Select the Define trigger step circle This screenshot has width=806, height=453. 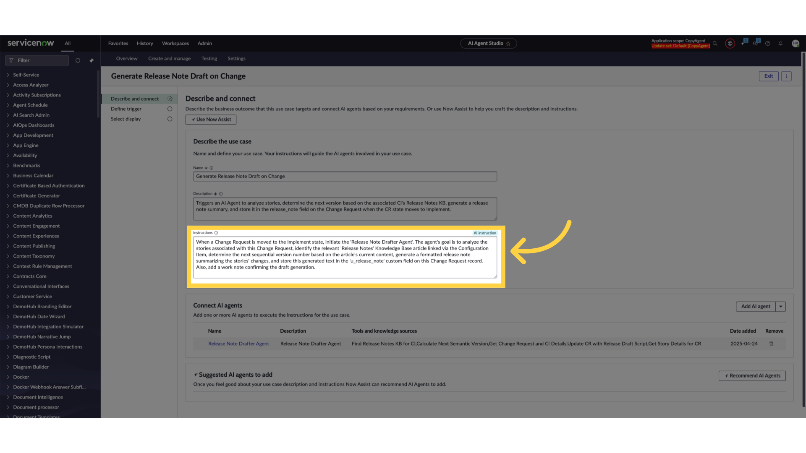click(170, 109)
